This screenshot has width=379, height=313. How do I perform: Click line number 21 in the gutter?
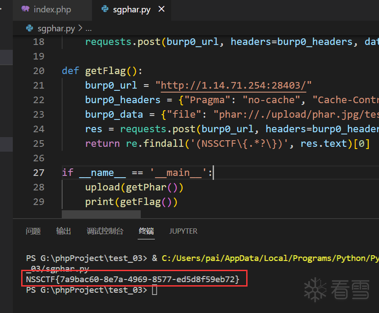pos(39,85)
